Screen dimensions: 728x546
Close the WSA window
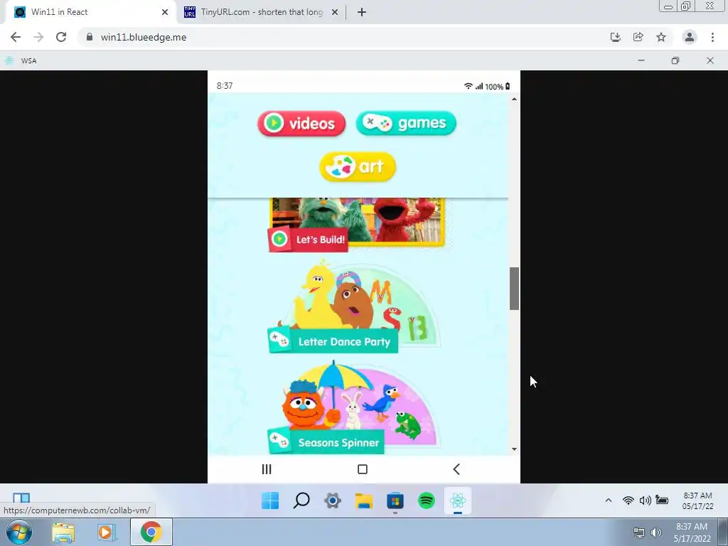pos(710,60)
